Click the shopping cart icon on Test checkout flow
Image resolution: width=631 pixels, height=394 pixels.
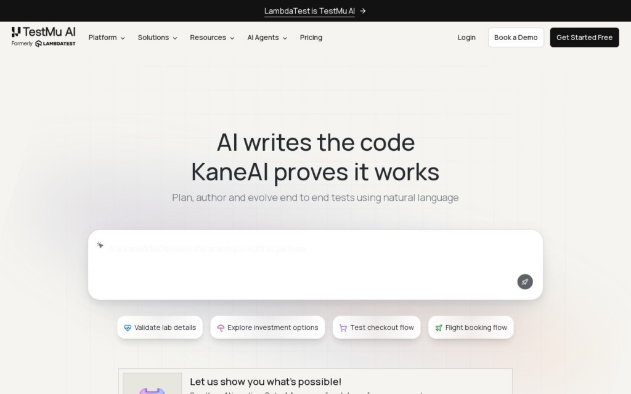(343, 328)
